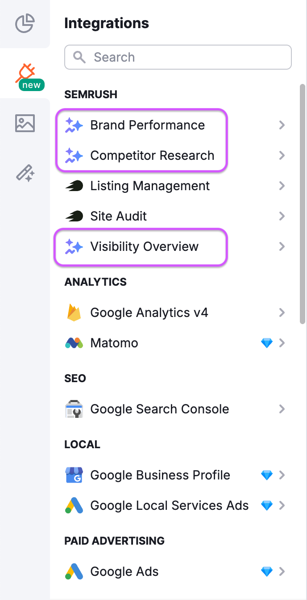307x600 pixels.
Task: Click the Google Business Profile icon
Action: (x=74, y=475)
